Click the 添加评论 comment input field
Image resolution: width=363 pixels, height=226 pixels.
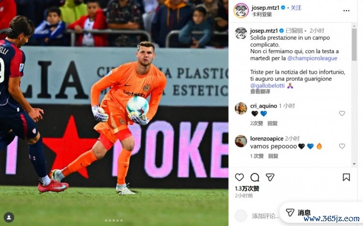[265, 216]
